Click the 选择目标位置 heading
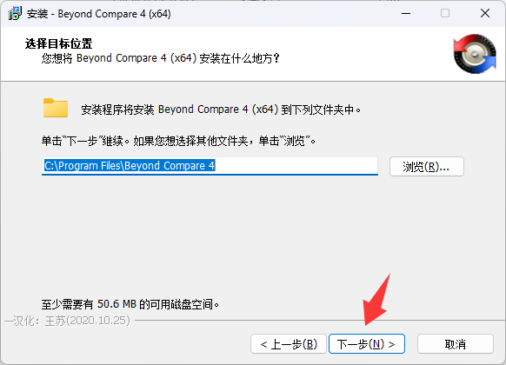Screen dimensions: 506x365 click(59, 43)
